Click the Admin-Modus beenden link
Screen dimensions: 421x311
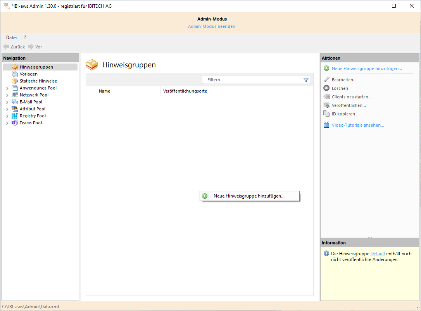click(212, 26)
